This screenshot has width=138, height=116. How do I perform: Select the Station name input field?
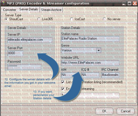90,39
